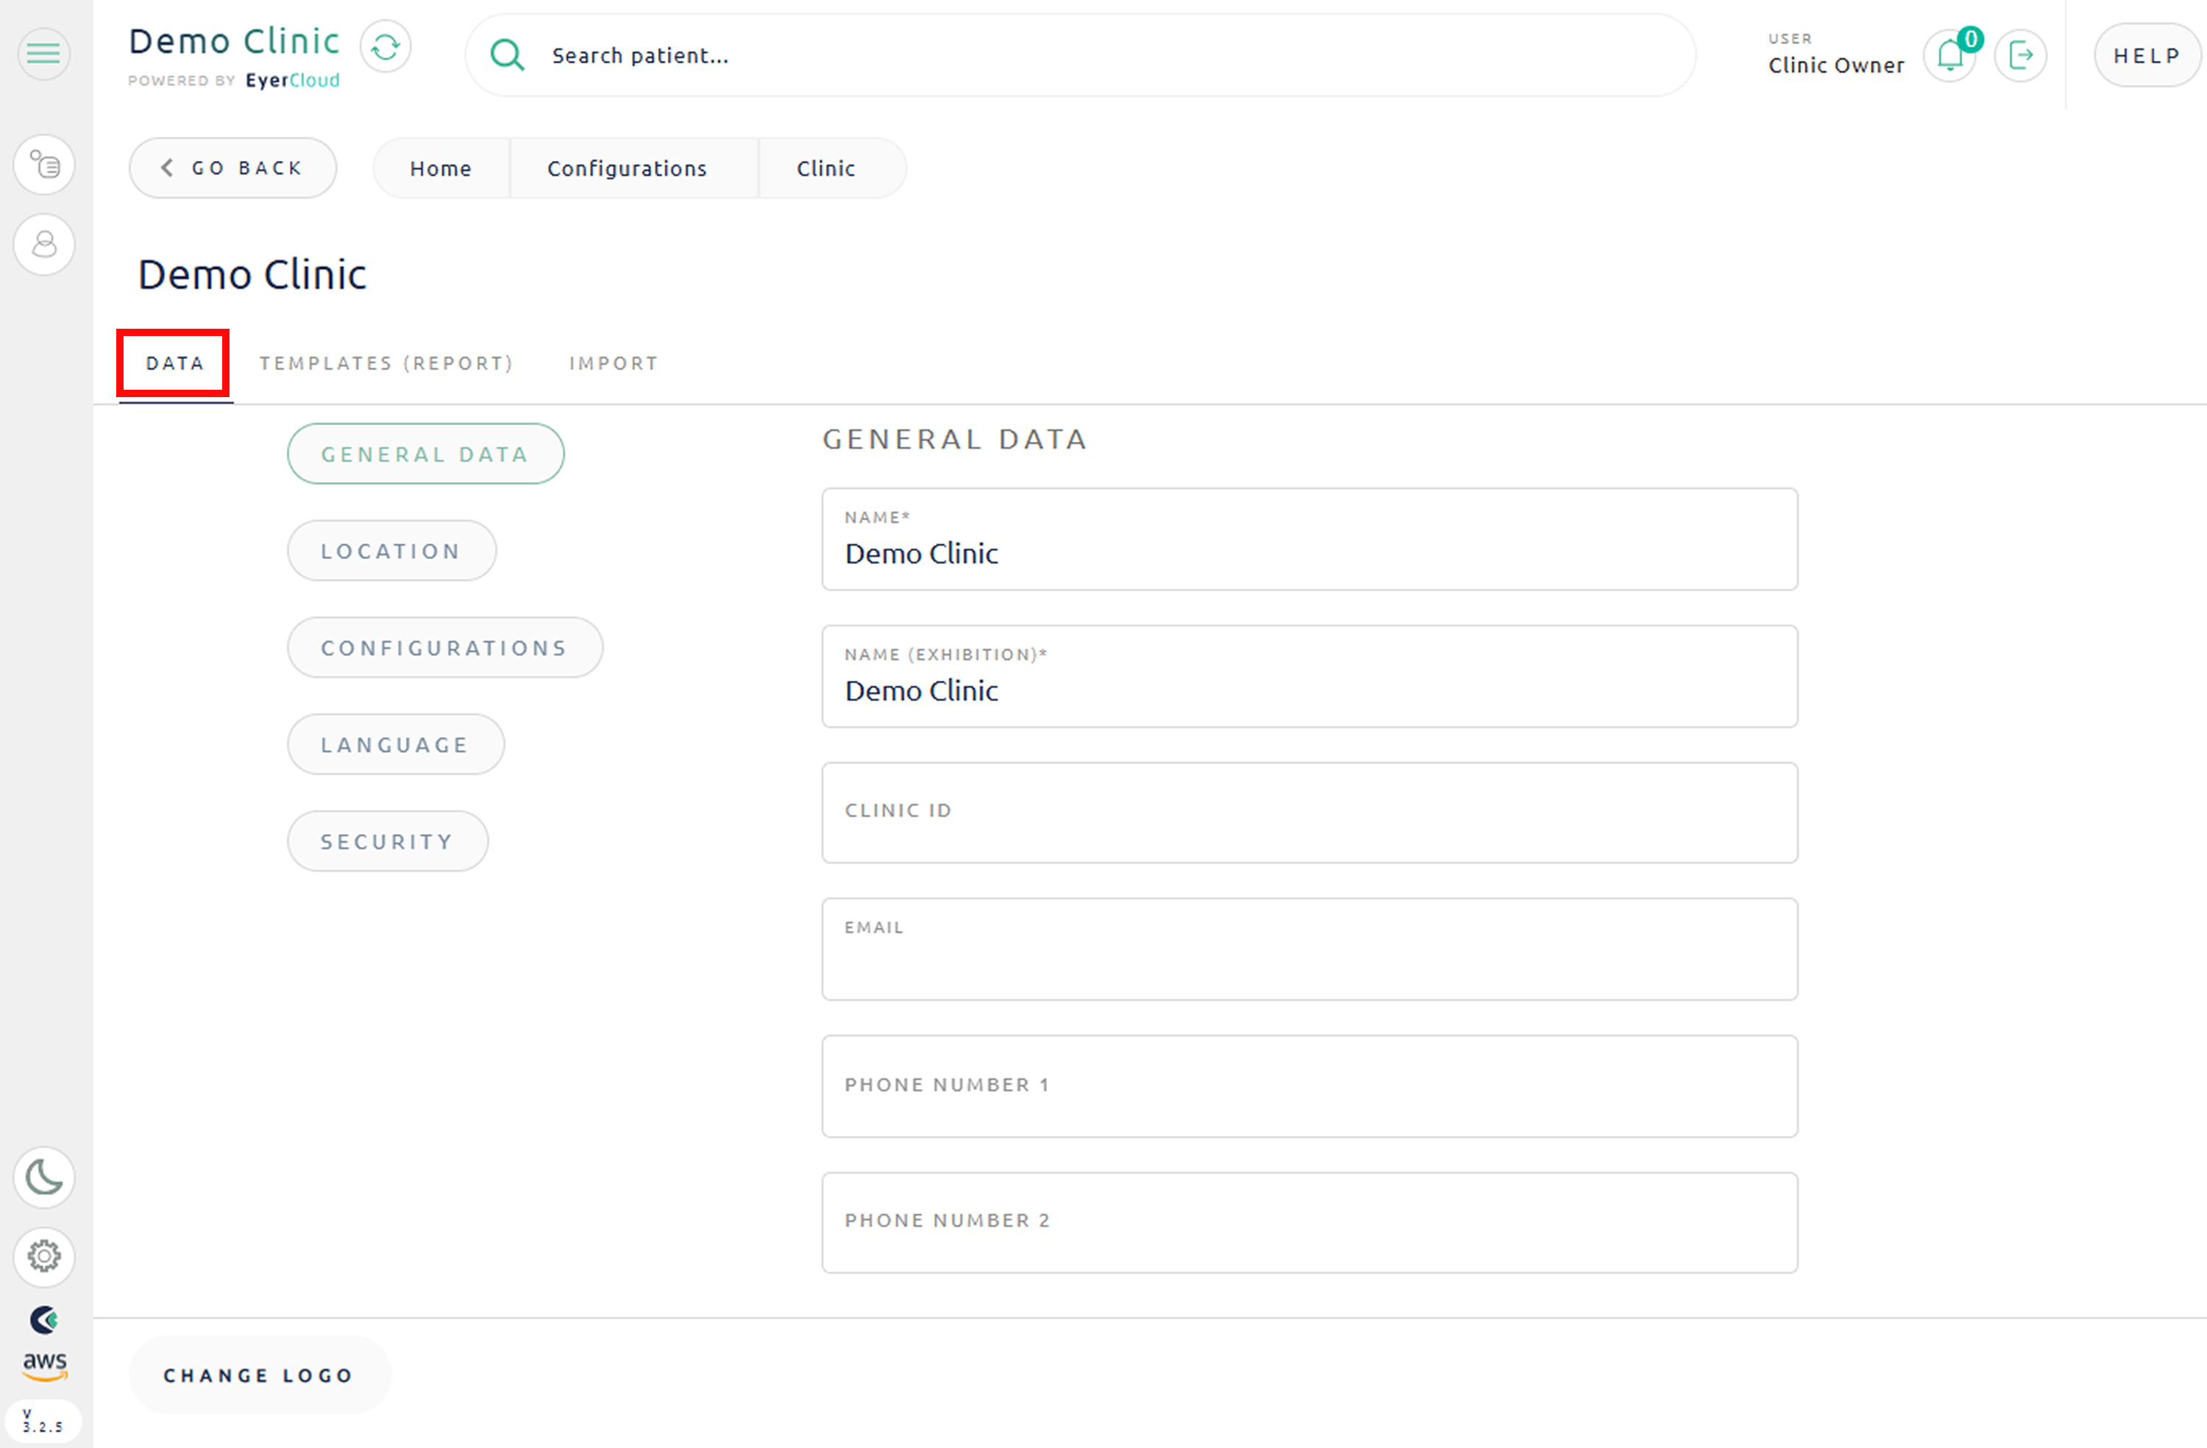Toggle dark mode with the moon icon
The height and width of the screenshot is (1448, 2207).
(x=43, y=1178)
